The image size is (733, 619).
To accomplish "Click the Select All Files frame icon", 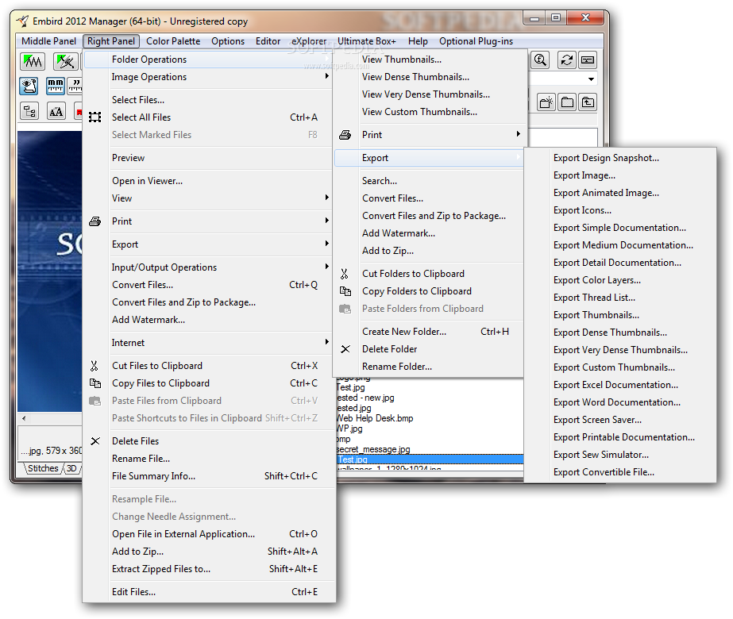I will tap(95, 117).
